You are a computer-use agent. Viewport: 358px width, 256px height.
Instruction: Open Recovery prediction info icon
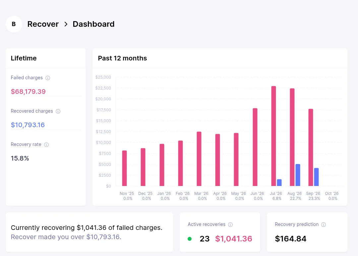point(324,225)
